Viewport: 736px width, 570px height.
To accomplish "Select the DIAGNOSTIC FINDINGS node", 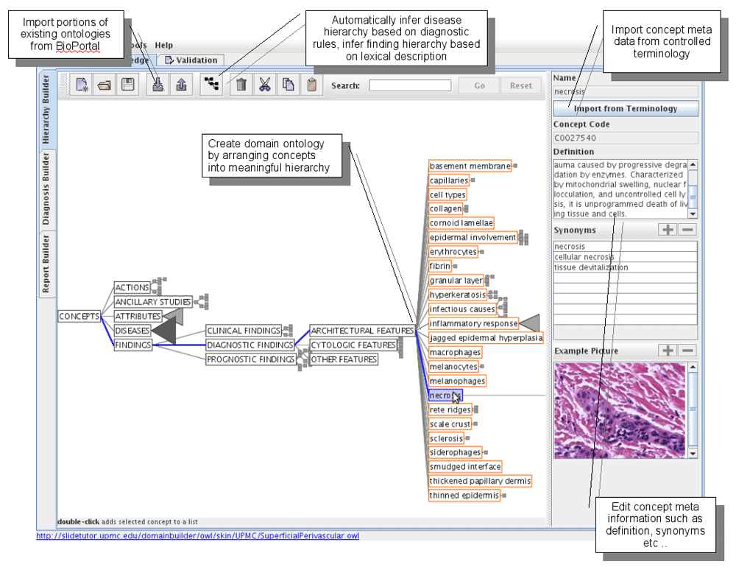I will 250,345.
